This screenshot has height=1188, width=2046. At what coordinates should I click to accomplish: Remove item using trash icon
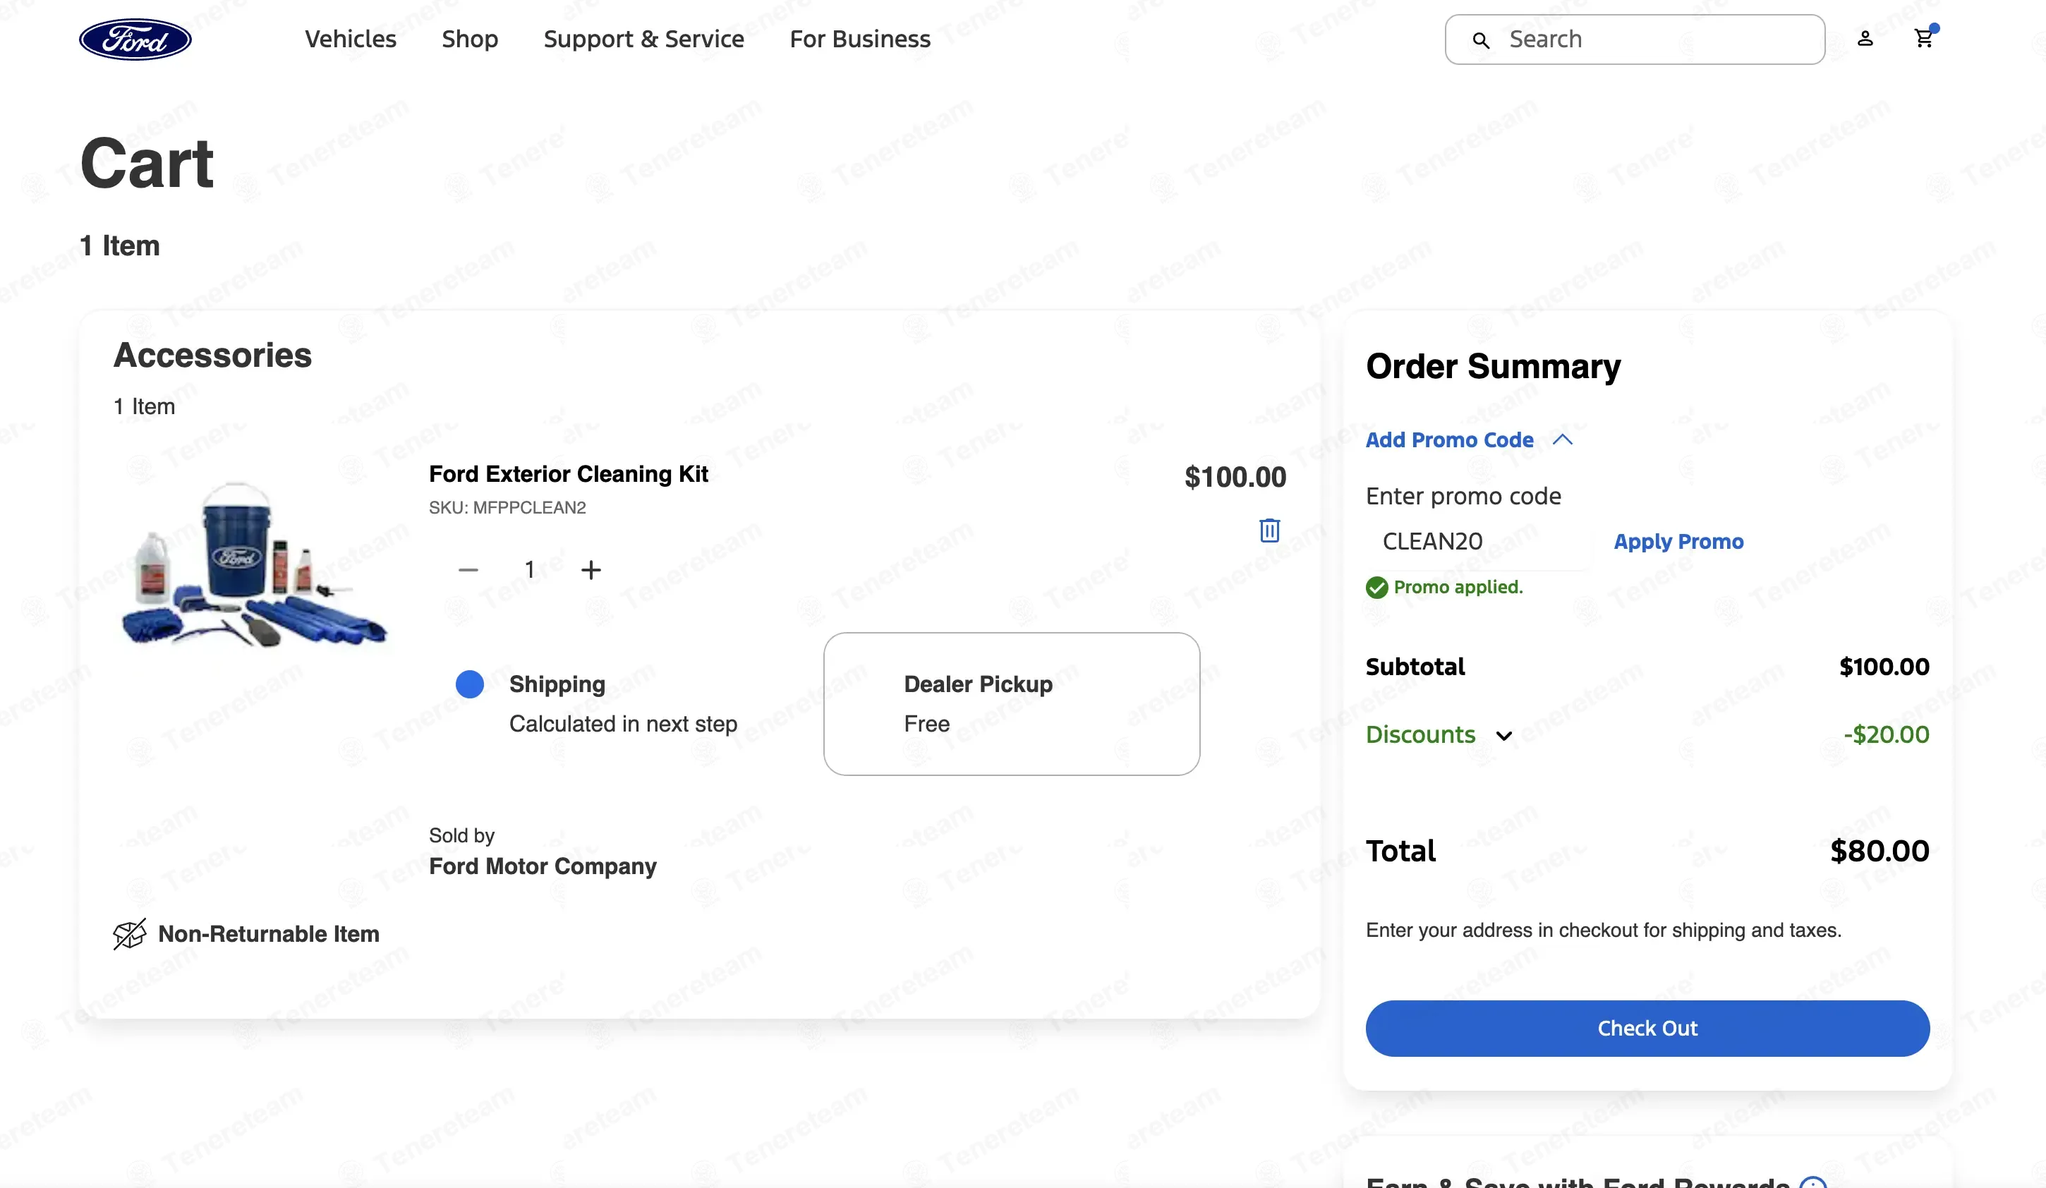coord(1270,531)
